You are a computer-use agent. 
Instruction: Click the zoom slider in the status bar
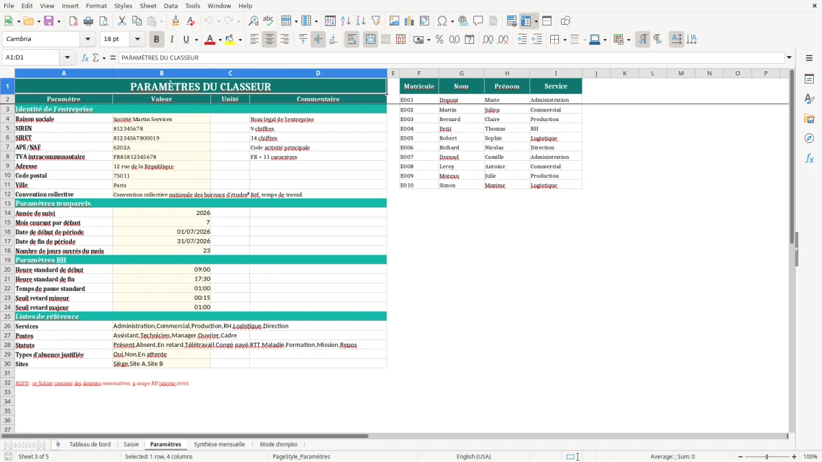(x=767, y=457)
